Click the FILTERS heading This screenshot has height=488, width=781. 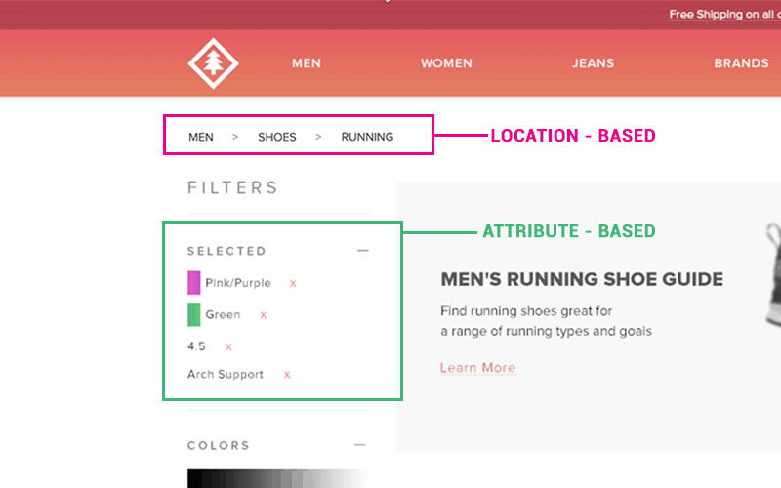pos(232,187)
